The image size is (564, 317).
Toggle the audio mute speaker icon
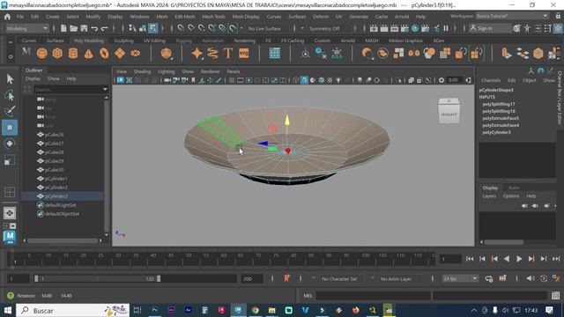point(531,278)
